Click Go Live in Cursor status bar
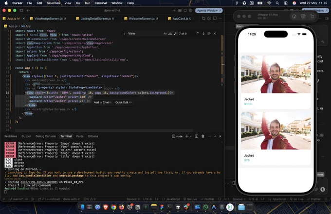 click(x=190, y=199)
